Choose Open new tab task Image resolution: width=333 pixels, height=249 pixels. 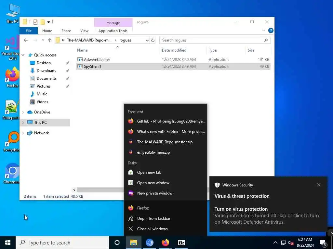click(x=166, y=172)
